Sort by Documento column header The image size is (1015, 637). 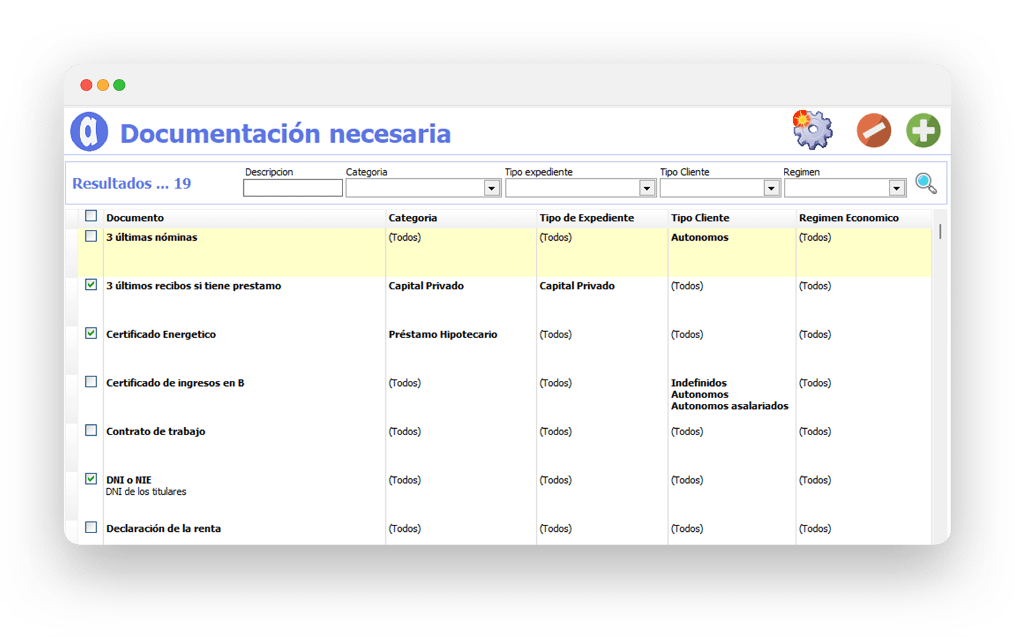[135, 218]
